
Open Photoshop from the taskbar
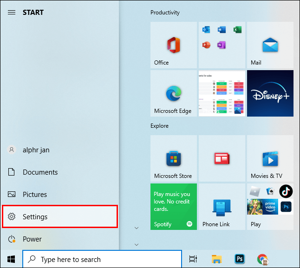coord(240,259)
